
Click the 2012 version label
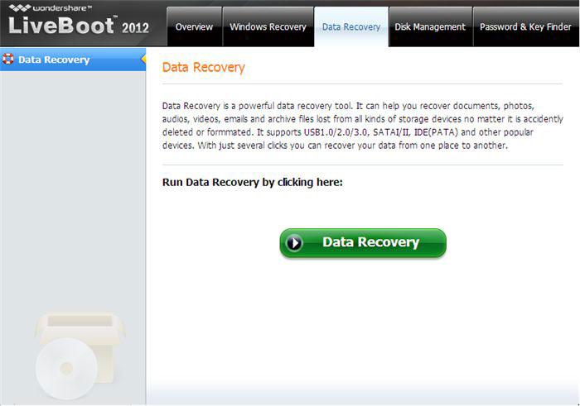(x=135, y=27)
